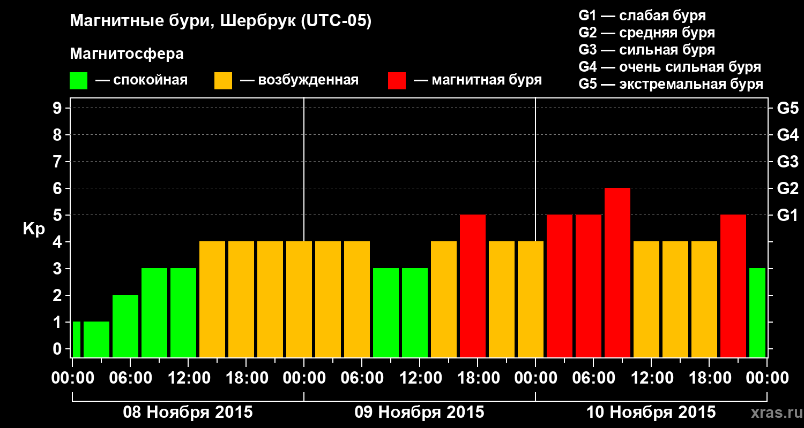Click the '7' value on the Kp axis
804x428 pixels.
[x=58, y=162]
